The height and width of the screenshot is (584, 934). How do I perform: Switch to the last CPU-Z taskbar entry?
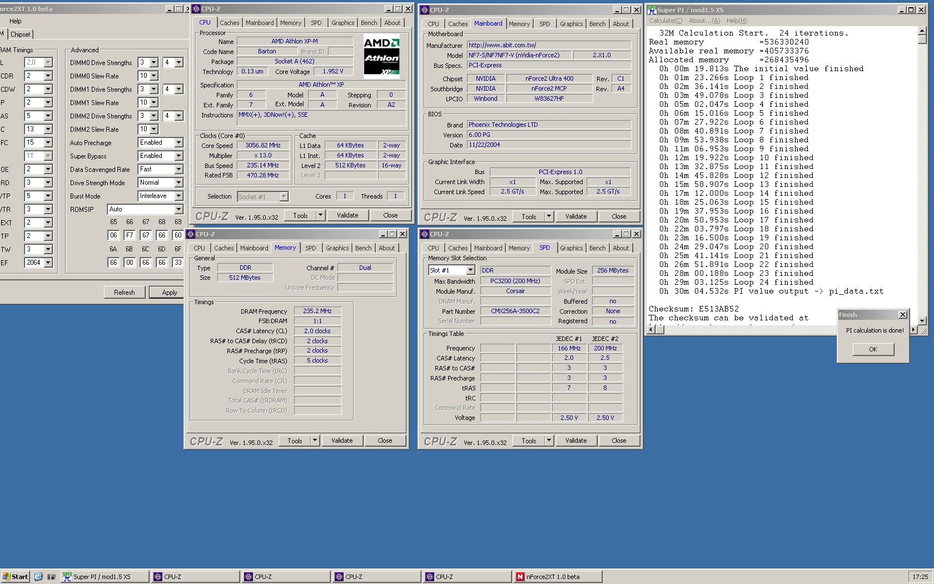coord(467,577)
